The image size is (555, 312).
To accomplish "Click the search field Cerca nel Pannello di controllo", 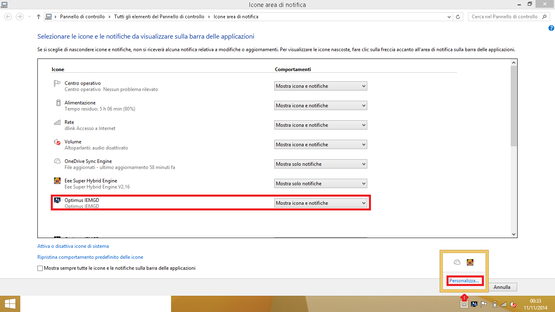I will tap(506, 17).
